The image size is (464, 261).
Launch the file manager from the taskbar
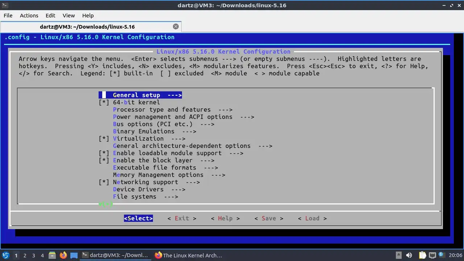point(52,255)
